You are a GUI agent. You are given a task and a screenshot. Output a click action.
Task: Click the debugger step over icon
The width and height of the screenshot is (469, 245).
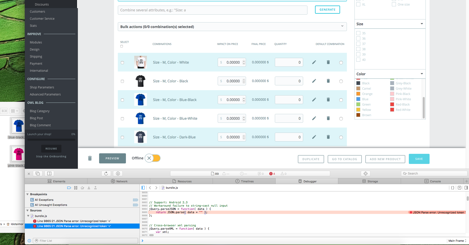pos(82,188)
